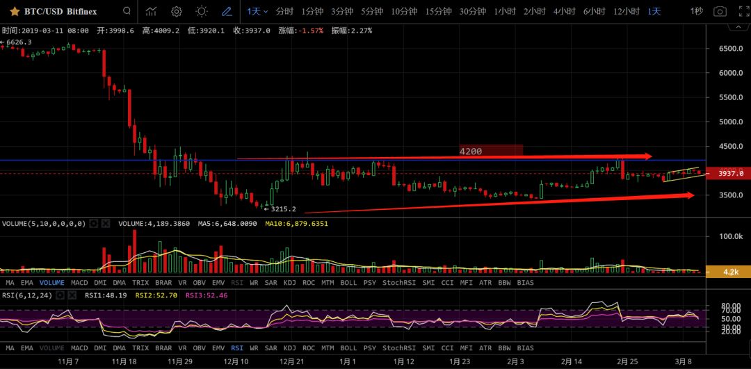
Task: Choose BOLL in the bottom indicator row
Action: 348,347
